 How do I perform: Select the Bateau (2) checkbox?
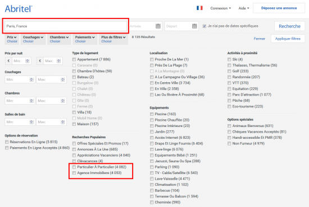(74, 77)
